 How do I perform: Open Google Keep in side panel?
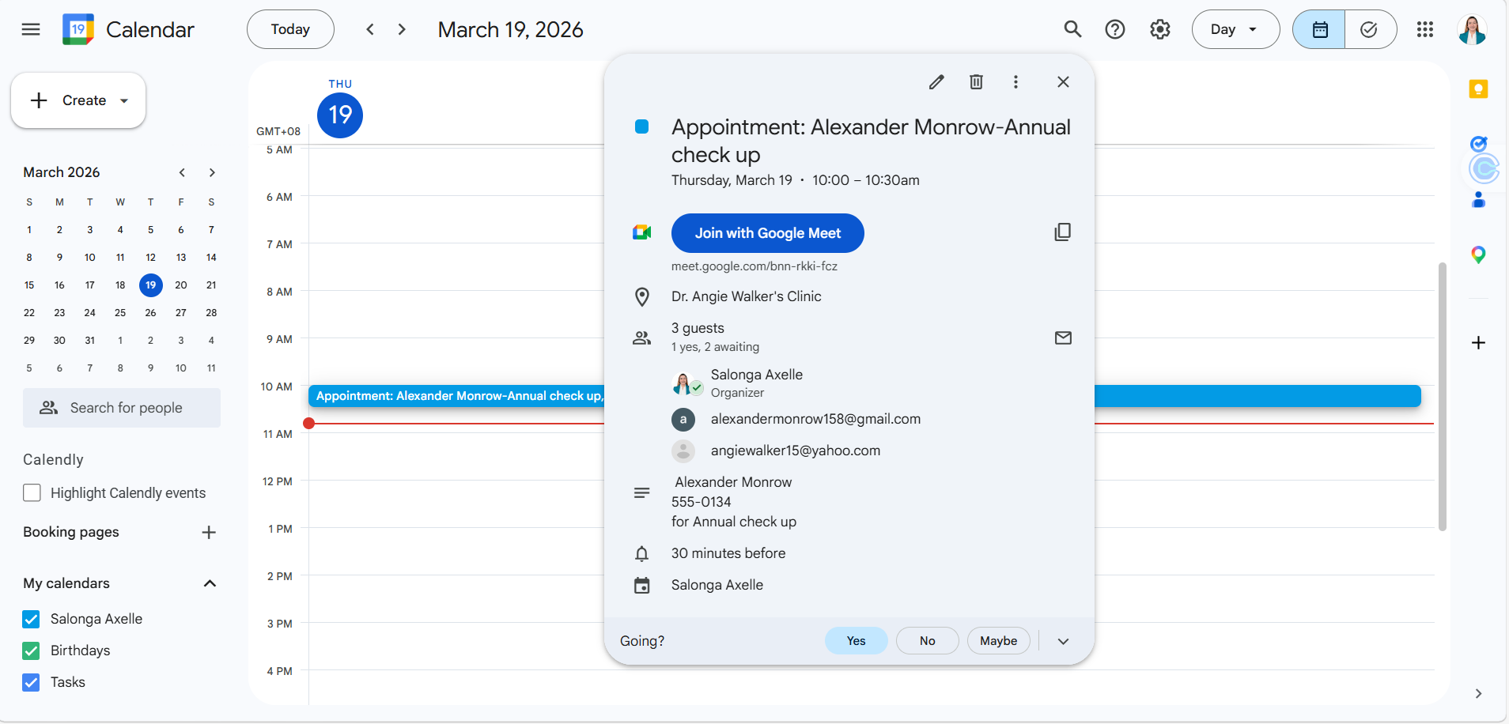pos(1477,89)
